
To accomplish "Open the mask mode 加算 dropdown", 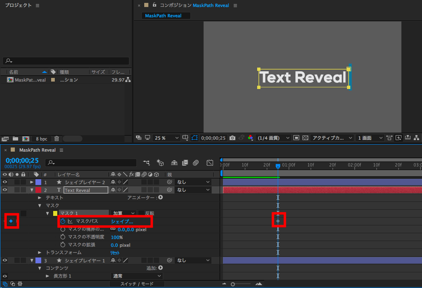I will (124, 213).
